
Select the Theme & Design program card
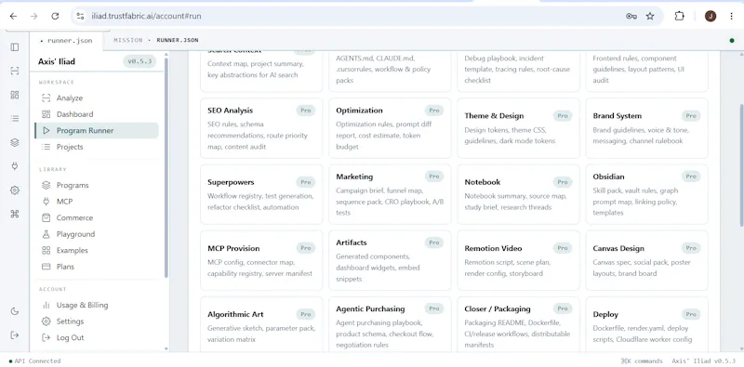pyautogui.click(x=518, y=128)
